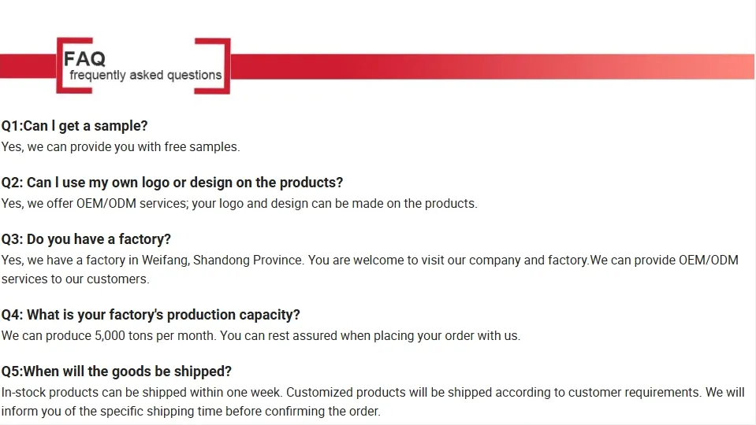Click the 'frequently asked questions' subtitle

tap(145, 76)
